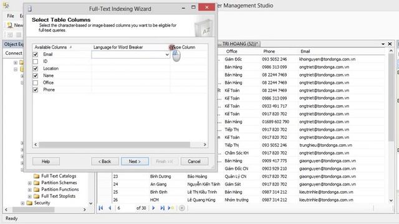Add new record with navigator icon
The width and height of the screenshot is (399, 224).
click(x=171, y=208)
